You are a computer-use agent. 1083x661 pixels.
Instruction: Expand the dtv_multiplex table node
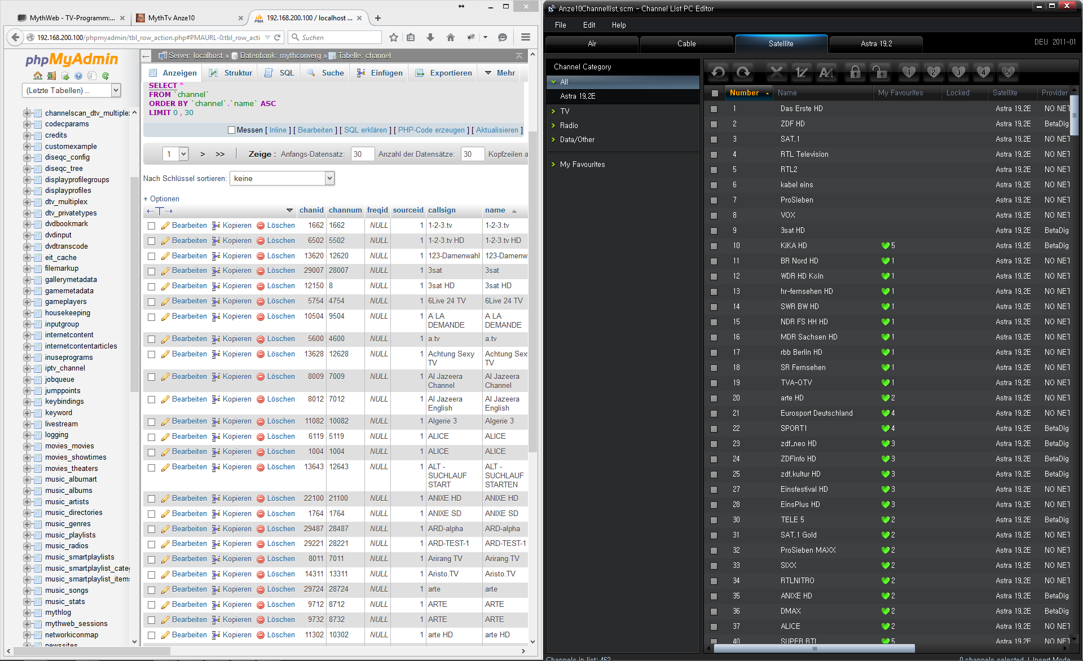(27, 202)
